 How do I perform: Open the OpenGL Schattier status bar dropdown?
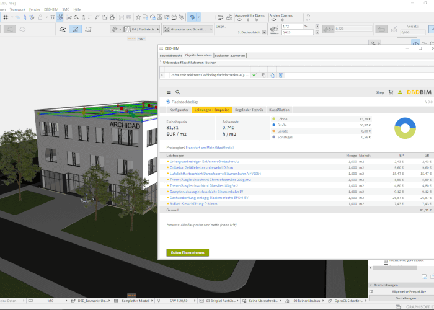tap(348, 301)
